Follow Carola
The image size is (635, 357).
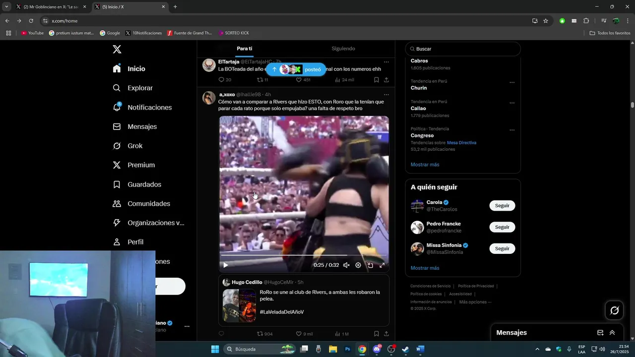click(502, 205)
